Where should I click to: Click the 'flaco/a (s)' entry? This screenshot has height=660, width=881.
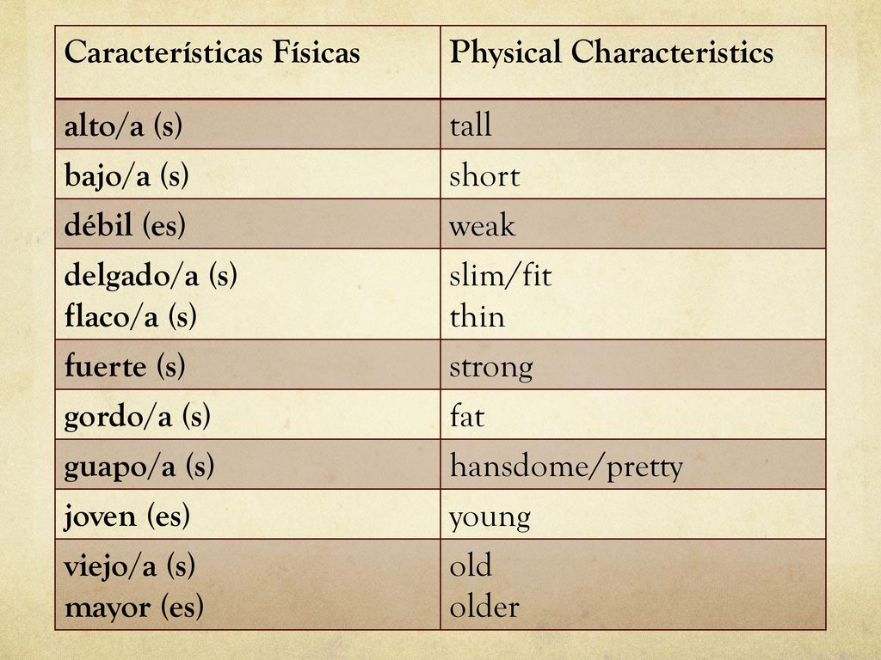point(131,315)
